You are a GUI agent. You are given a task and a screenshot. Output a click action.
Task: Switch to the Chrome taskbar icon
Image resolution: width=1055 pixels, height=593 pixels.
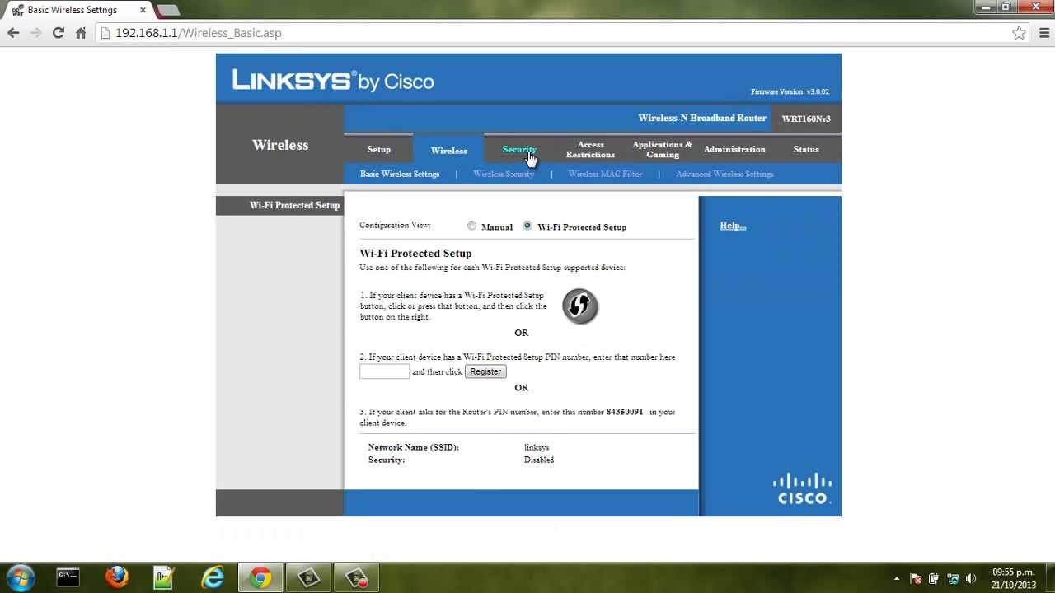coord(260,577)
